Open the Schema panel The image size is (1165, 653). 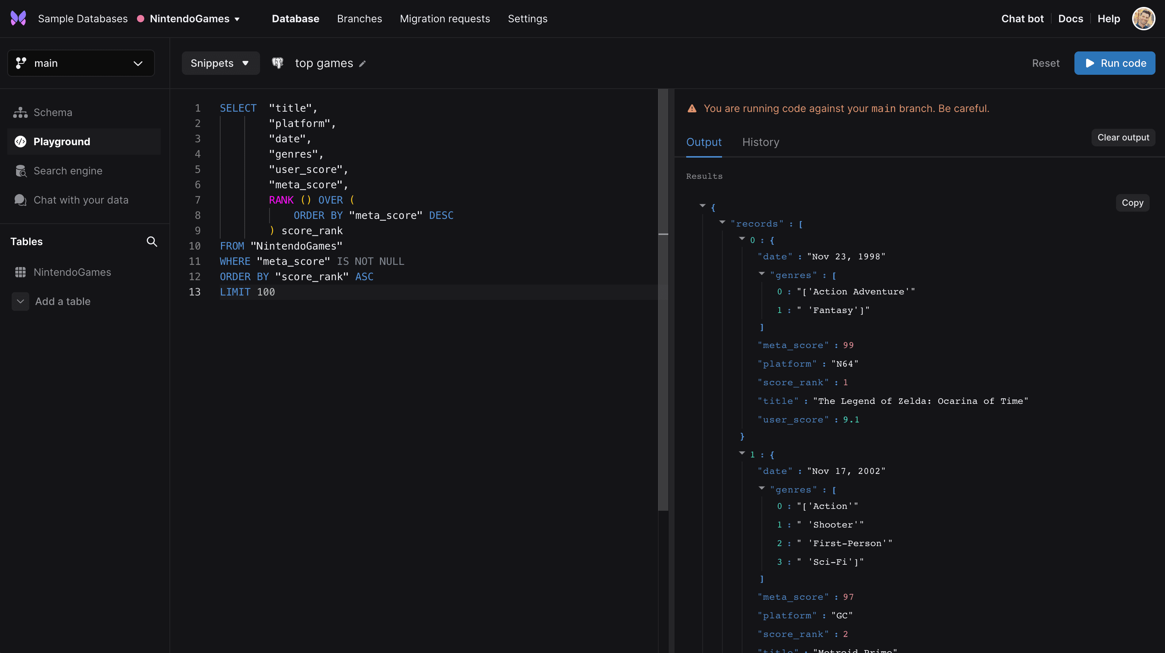tap(53, 112)
